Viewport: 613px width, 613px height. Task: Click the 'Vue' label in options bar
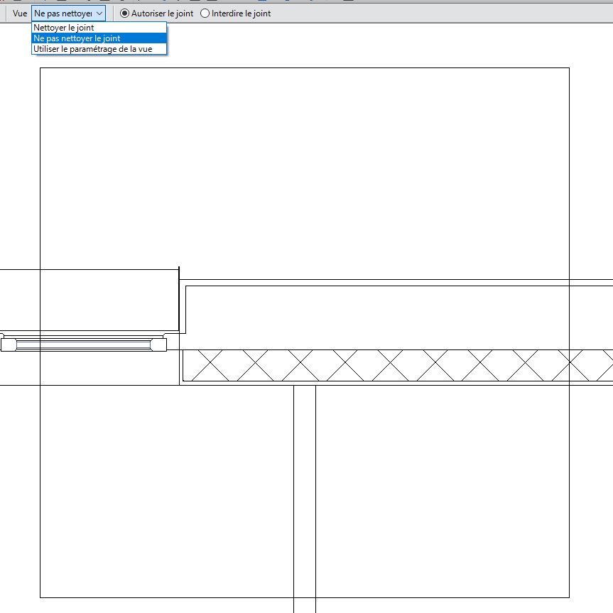[x=20, y=13]
